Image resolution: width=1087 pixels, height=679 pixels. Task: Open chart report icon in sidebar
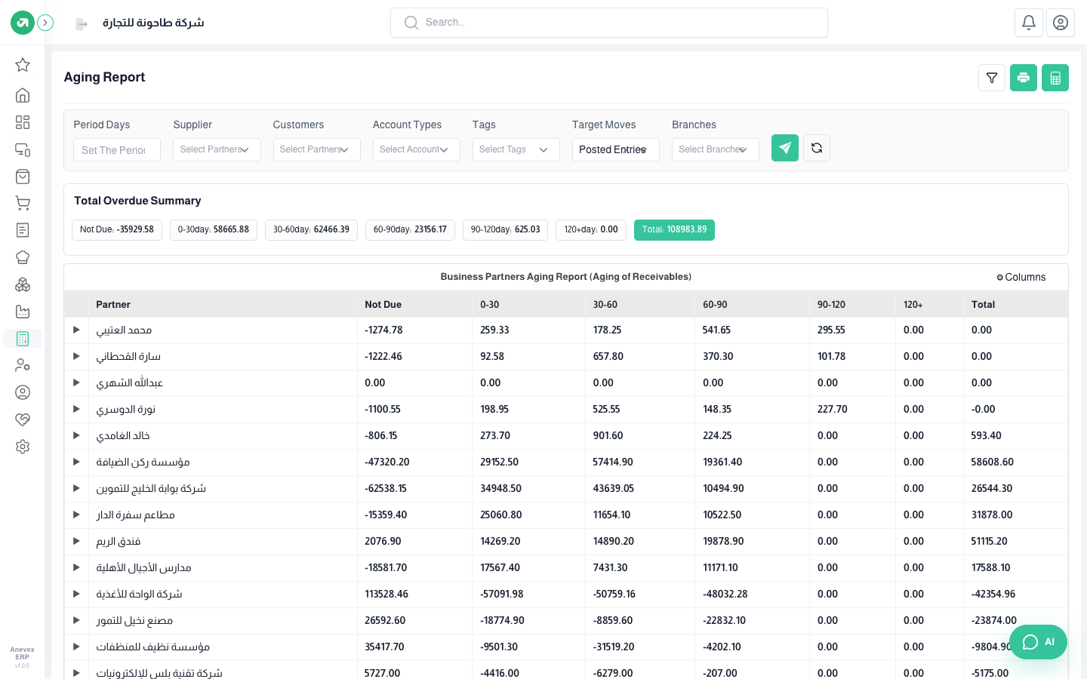23,312
